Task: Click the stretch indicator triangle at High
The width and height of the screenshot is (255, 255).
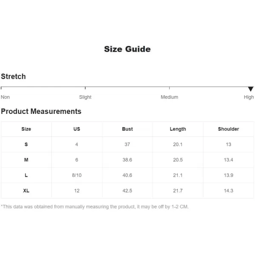Action: (x=251, y=89)
